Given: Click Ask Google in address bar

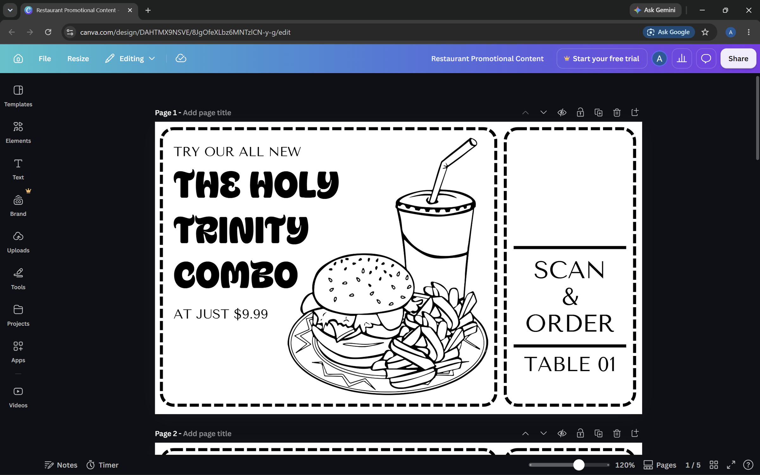Looking at the screenshot, I should 669,32.
